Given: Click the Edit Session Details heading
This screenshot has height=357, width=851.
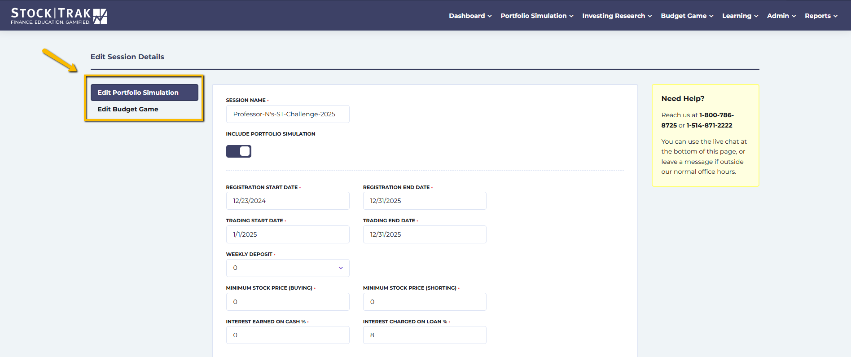Looking at the screenshot, I should tap(127, 57).
